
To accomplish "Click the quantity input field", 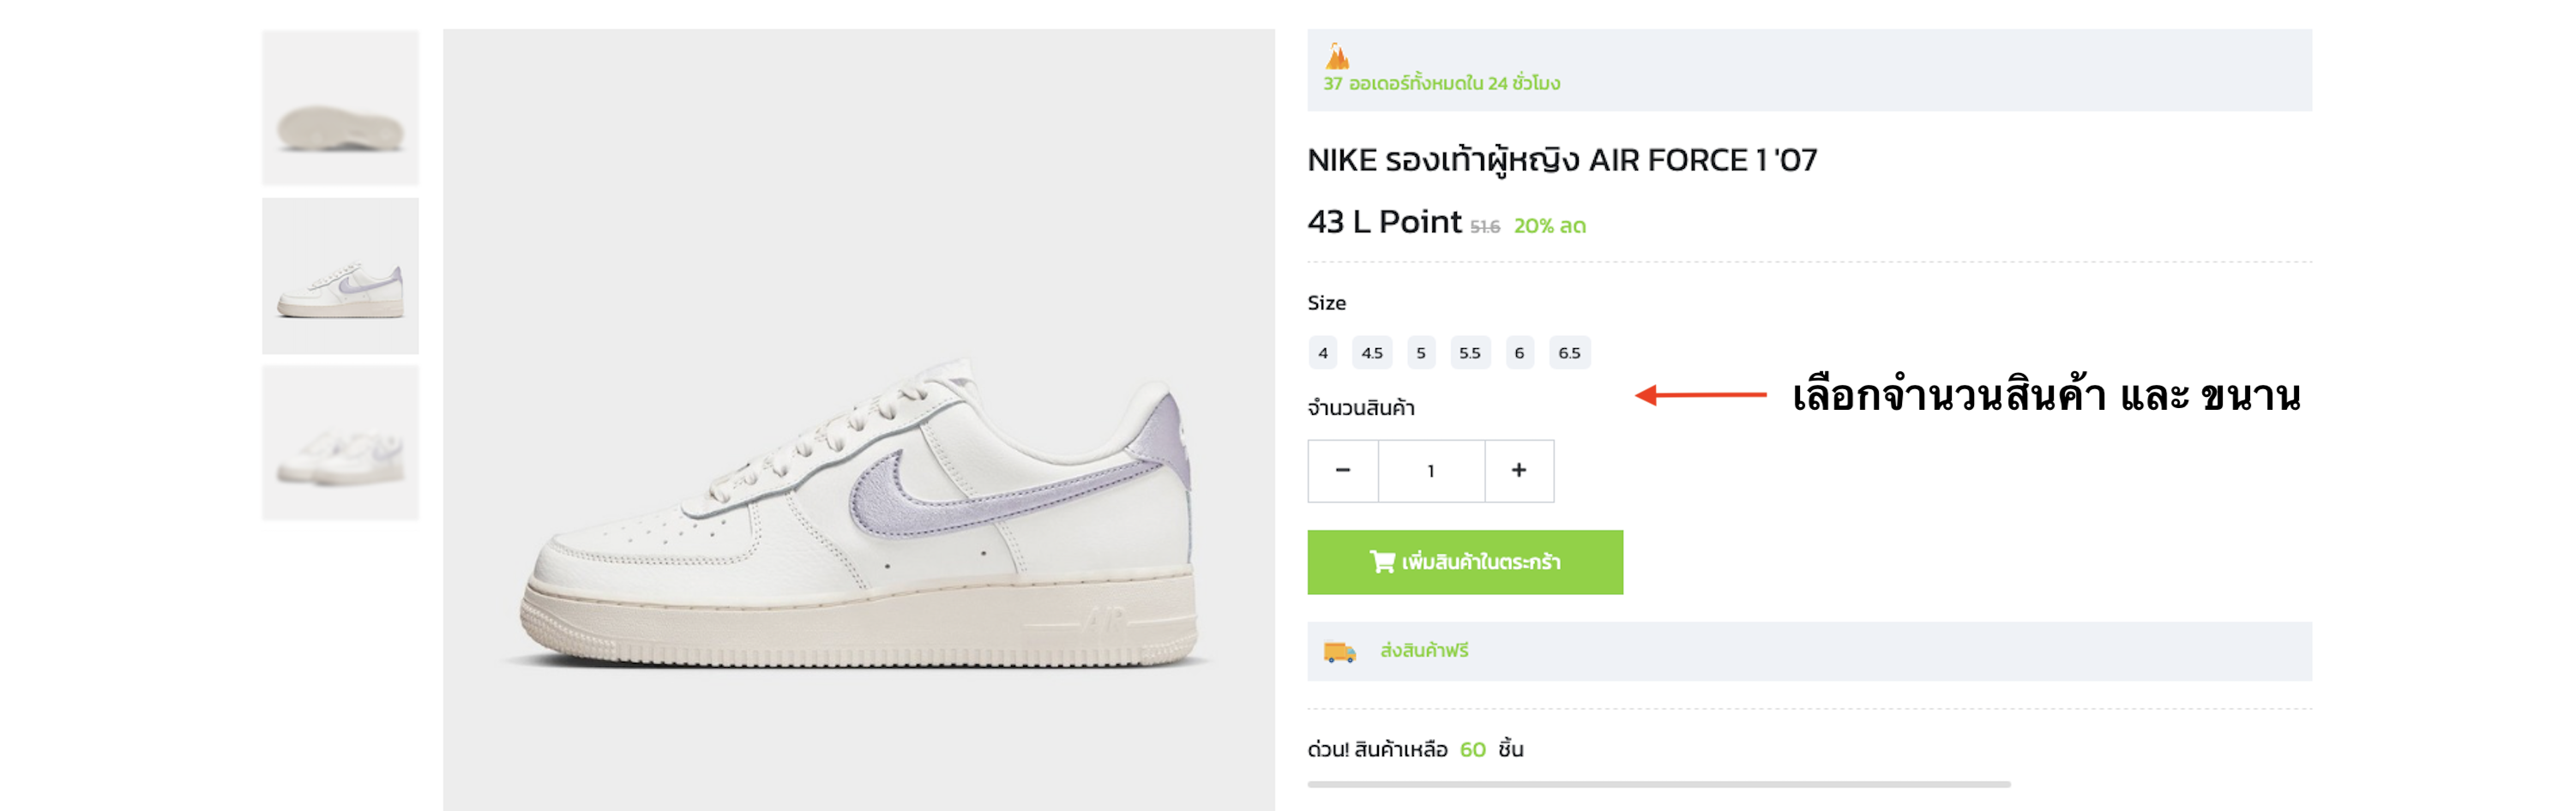I will (1431, 470).
